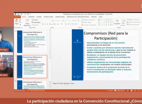Click Convertir a SmartArt
This screenshot has height=104, width=142.
89,25
